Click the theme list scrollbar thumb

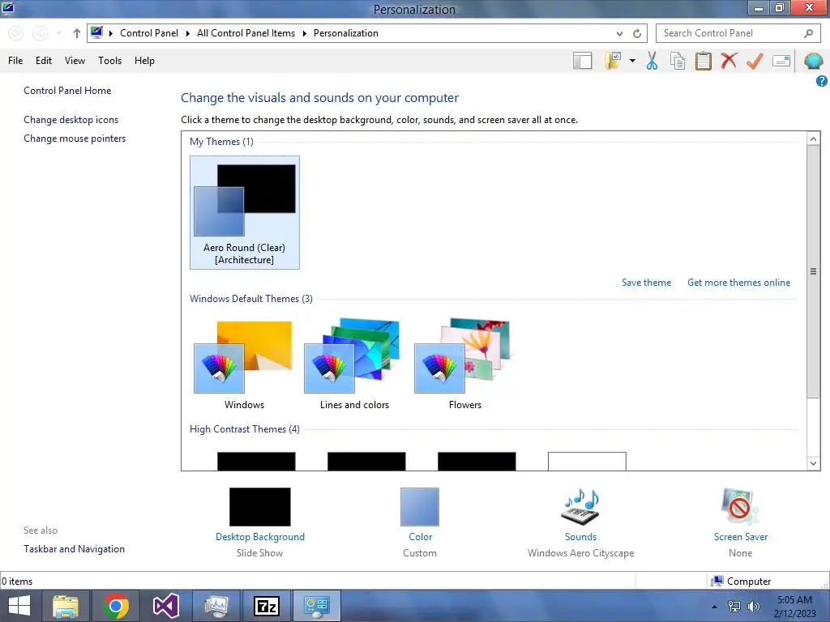coord(814,272)
